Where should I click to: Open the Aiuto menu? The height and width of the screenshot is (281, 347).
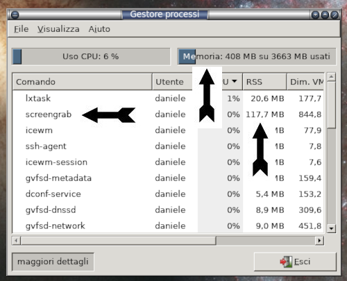[99, 29]
